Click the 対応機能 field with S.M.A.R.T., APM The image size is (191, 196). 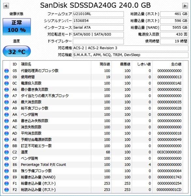tap(130, 55)
